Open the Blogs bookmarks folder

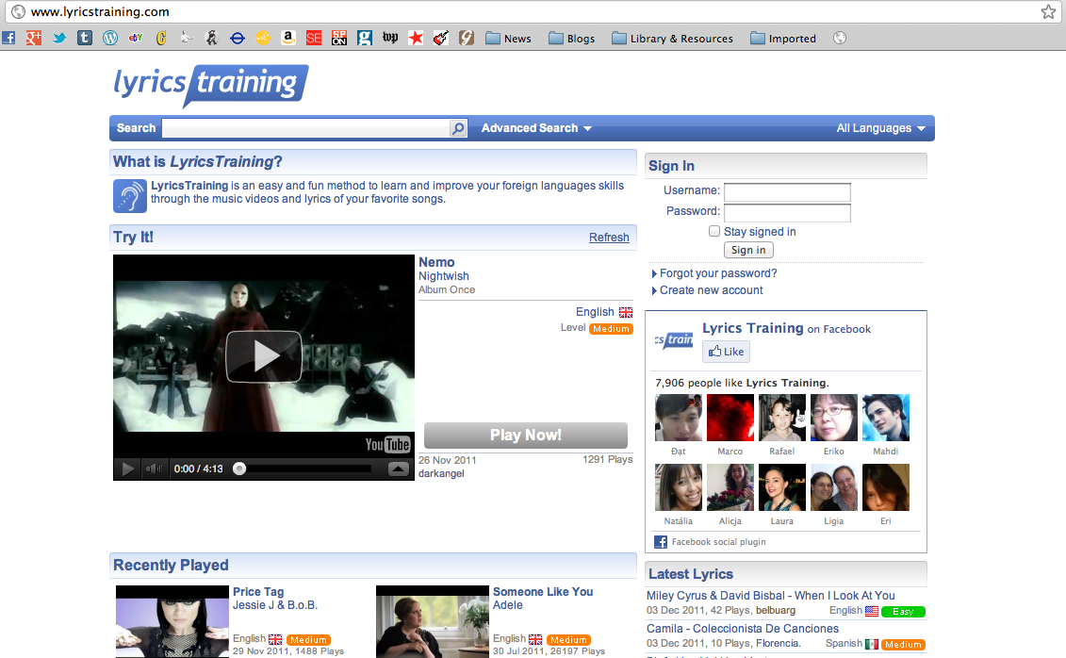(x=572, y=38)
